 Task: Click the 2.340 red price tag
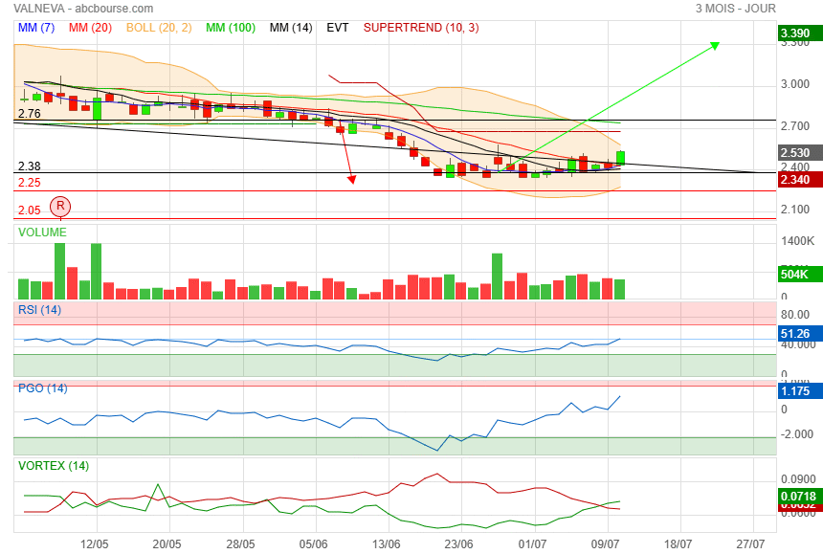(x=800, y=180)
